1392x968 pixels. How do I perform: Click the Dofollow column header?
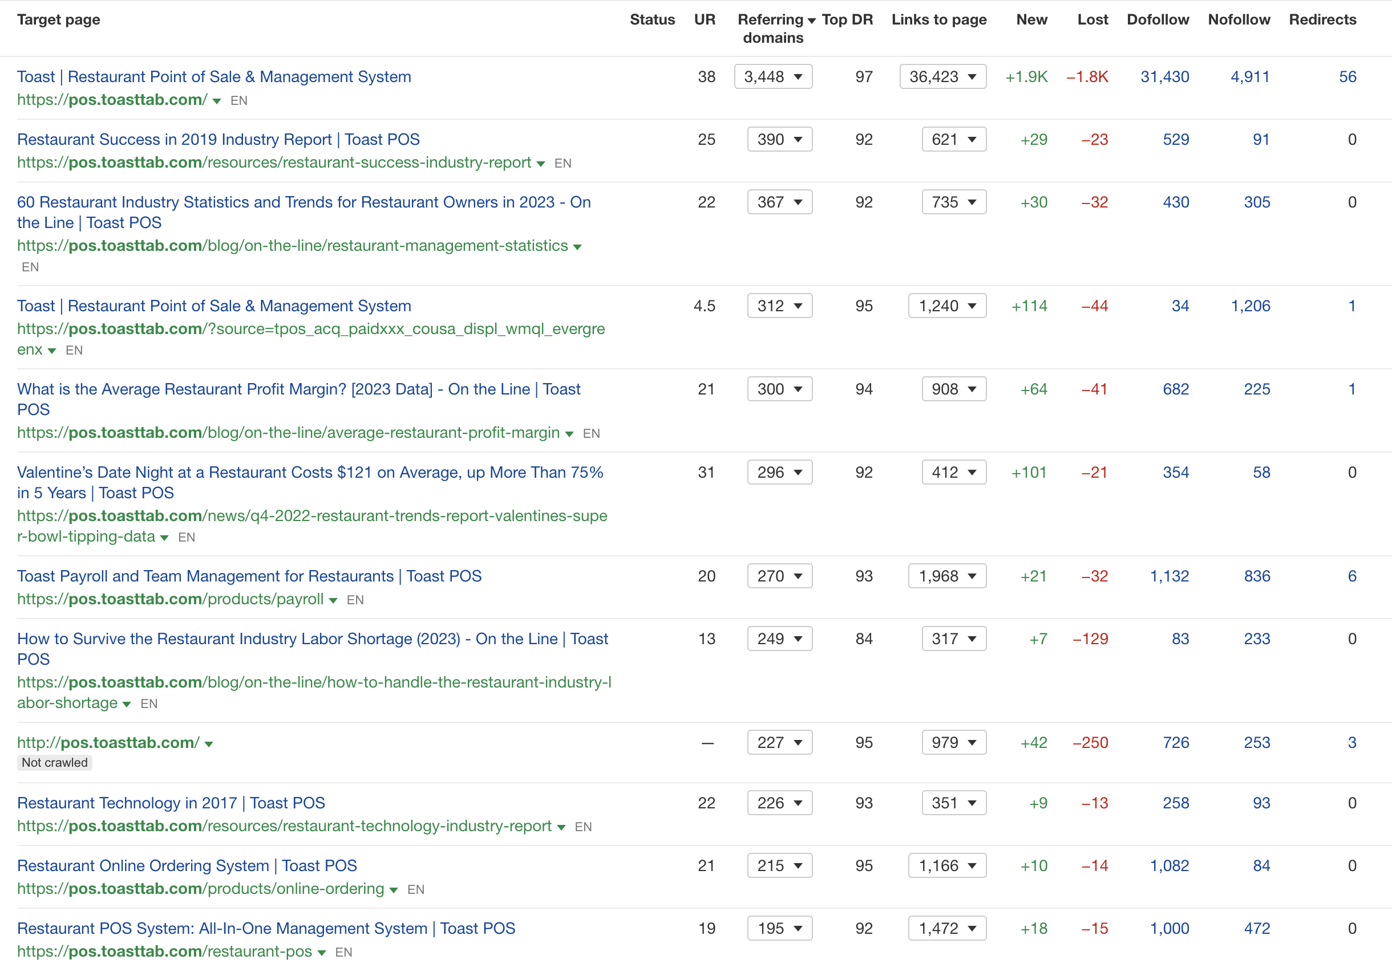1158,19
